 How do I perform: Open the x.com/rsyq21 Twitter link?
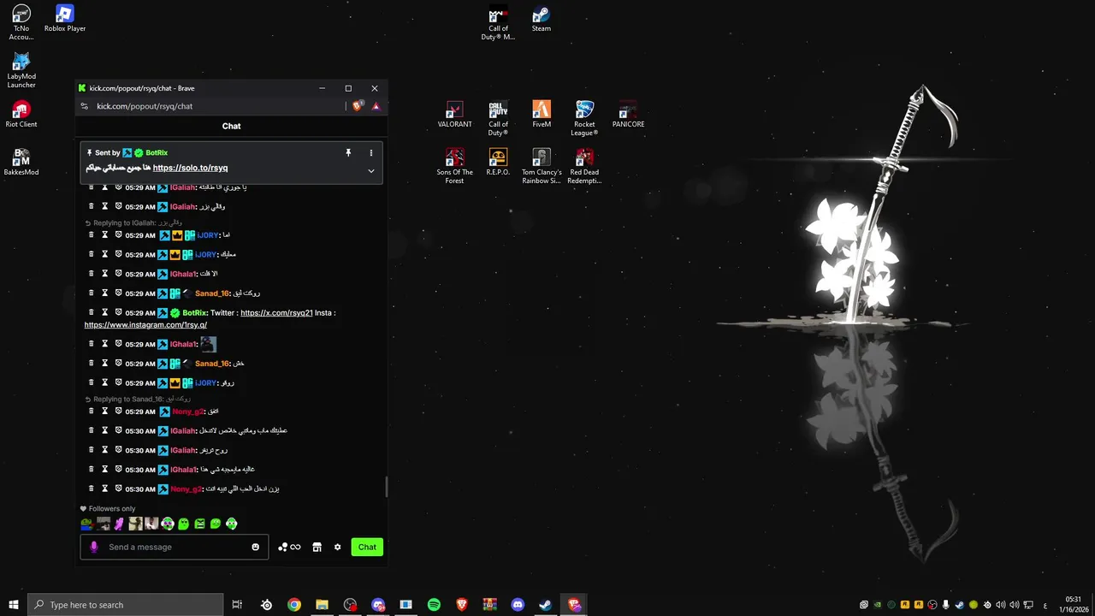[x=276, y=313]
